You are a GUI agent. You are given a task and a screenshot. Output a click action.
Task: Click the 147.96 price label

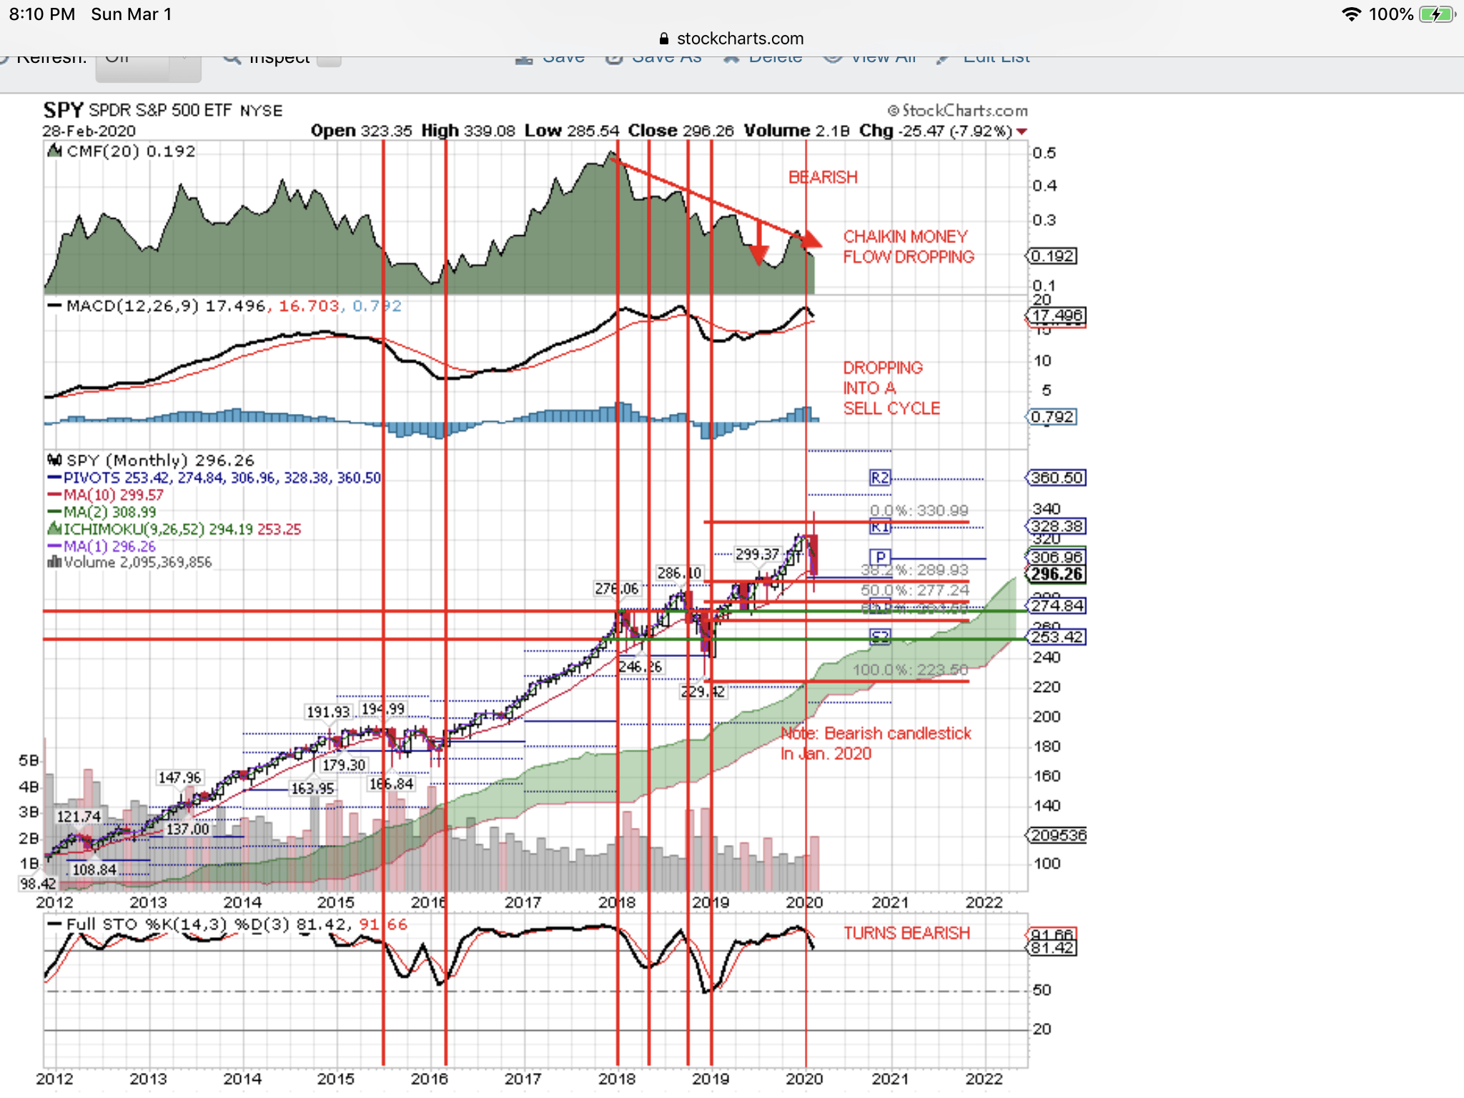pyautogui.click(x=180, y=778)
